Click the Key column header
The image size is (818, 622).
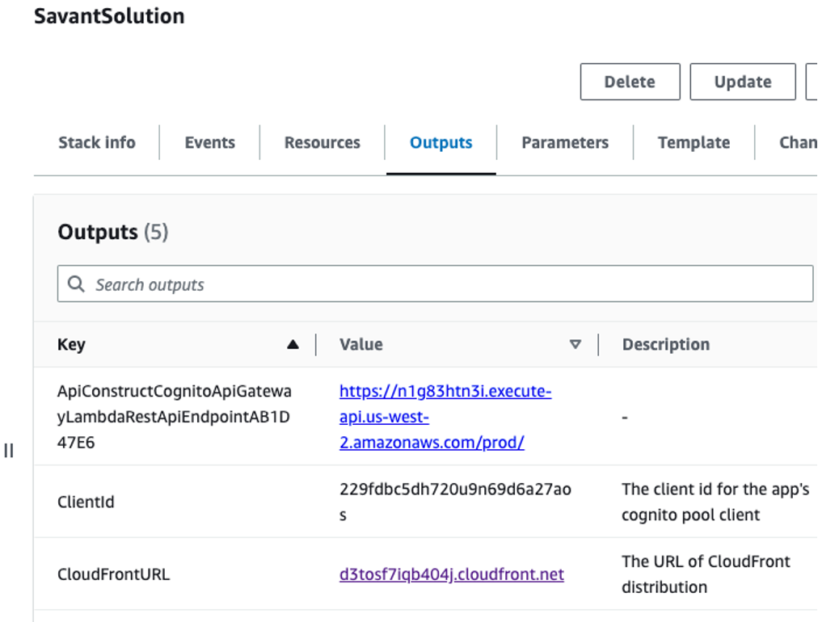[x=71, y=344]
